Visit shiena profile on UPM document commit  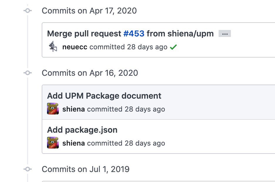[x=74, y=109]
